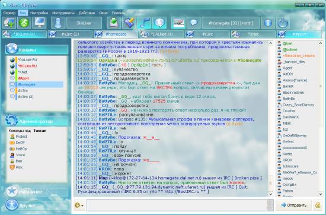326x215 pixels.
Task: Open the Друзья friends panel
Action: pos(37,205)
